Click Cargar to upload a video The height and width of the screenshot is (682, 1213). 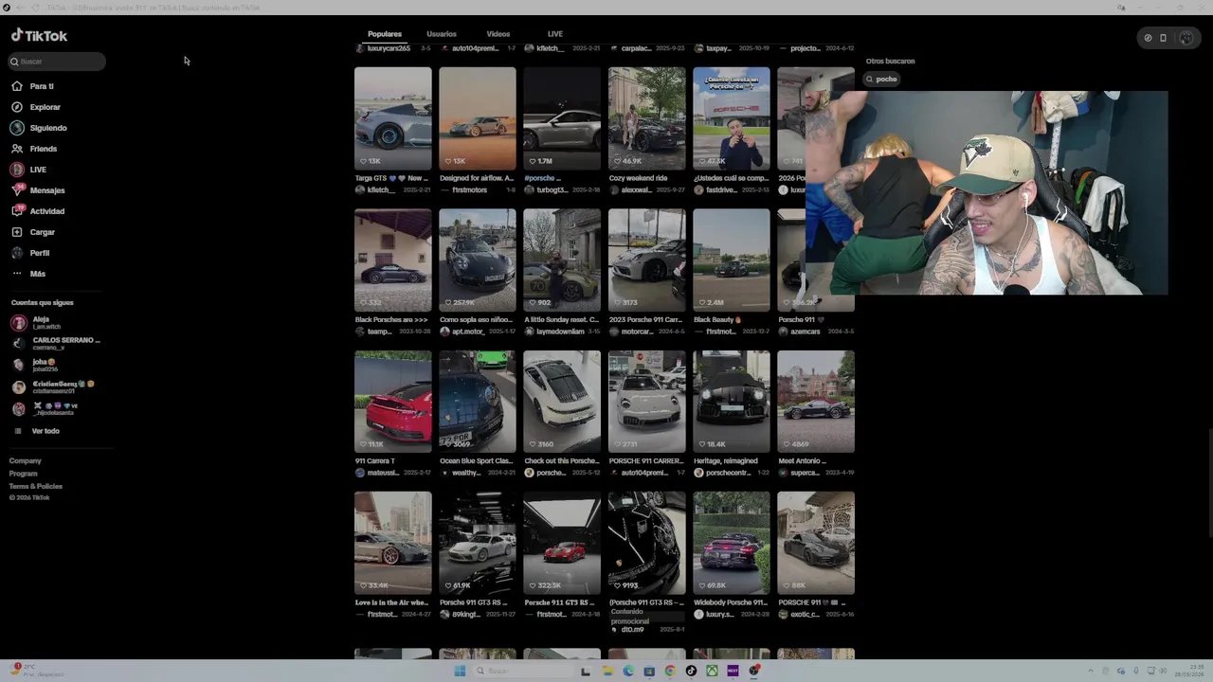pos(33,232)
